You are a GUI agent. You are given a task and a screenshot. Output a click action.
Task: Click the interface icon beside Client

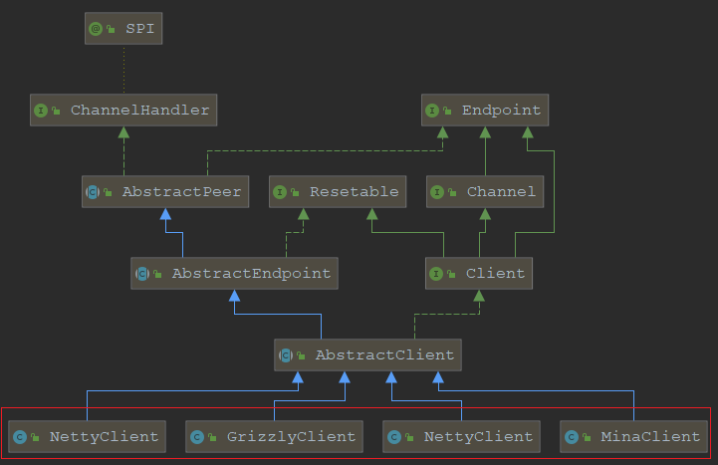[x=436, y=274]
